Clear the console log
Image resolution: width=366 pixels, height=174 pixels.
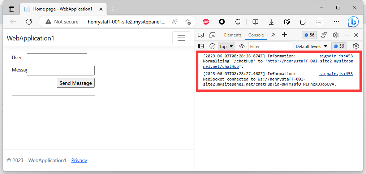click(x=212, y=46)
